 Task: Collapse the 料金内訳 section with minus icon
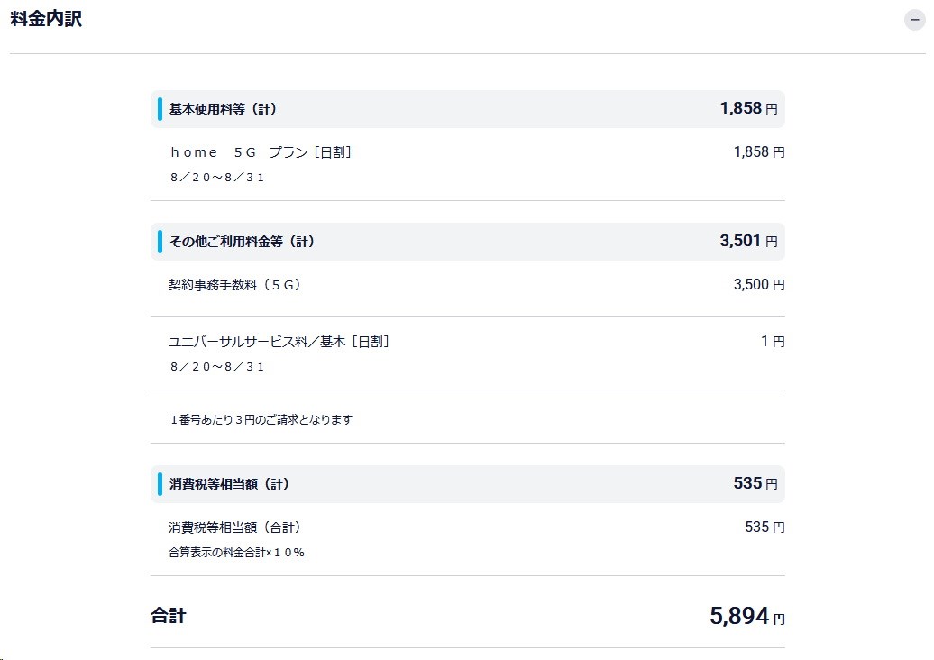pos(914,19)
